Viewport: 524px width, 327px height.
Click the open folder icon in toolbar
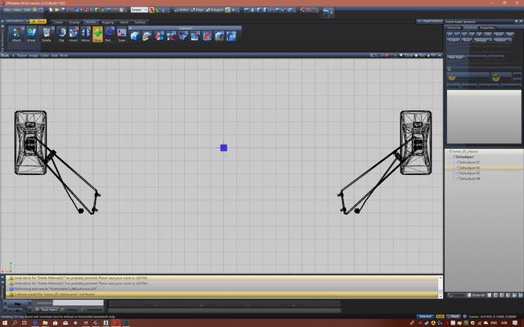56,10
